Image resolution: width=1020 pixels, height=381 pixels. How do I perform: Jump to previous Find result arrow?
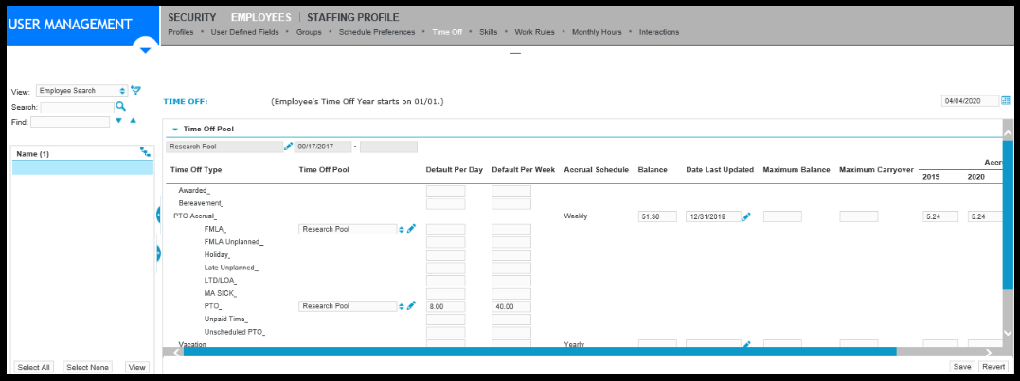[133, 121]
